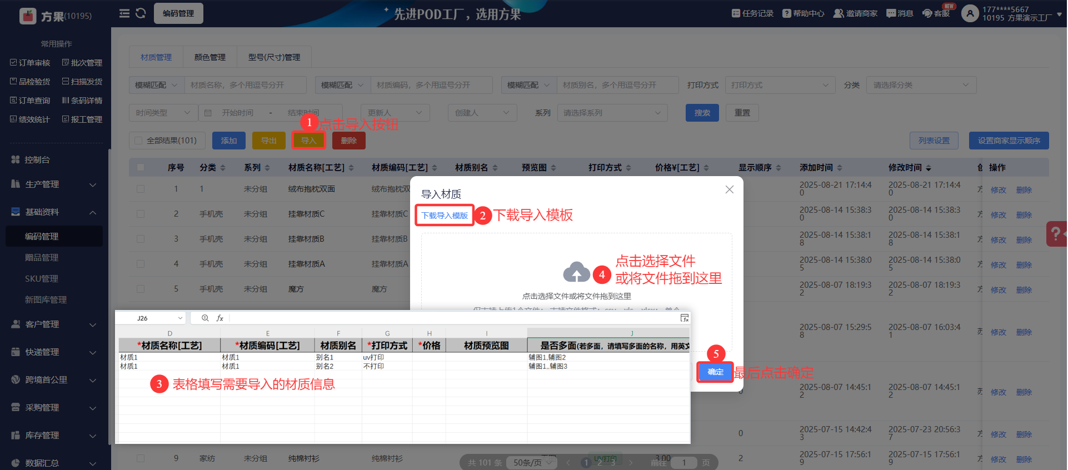Open 报工管理 shortcut
Viewport: 1068px width, 470px height.
(82, 119)
